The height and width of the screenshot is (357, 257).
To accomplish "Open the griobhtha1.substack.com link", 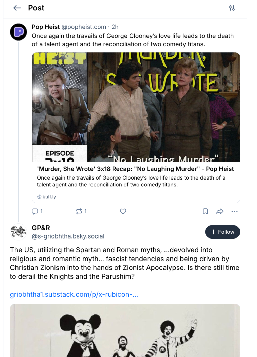I will [74, 294].
